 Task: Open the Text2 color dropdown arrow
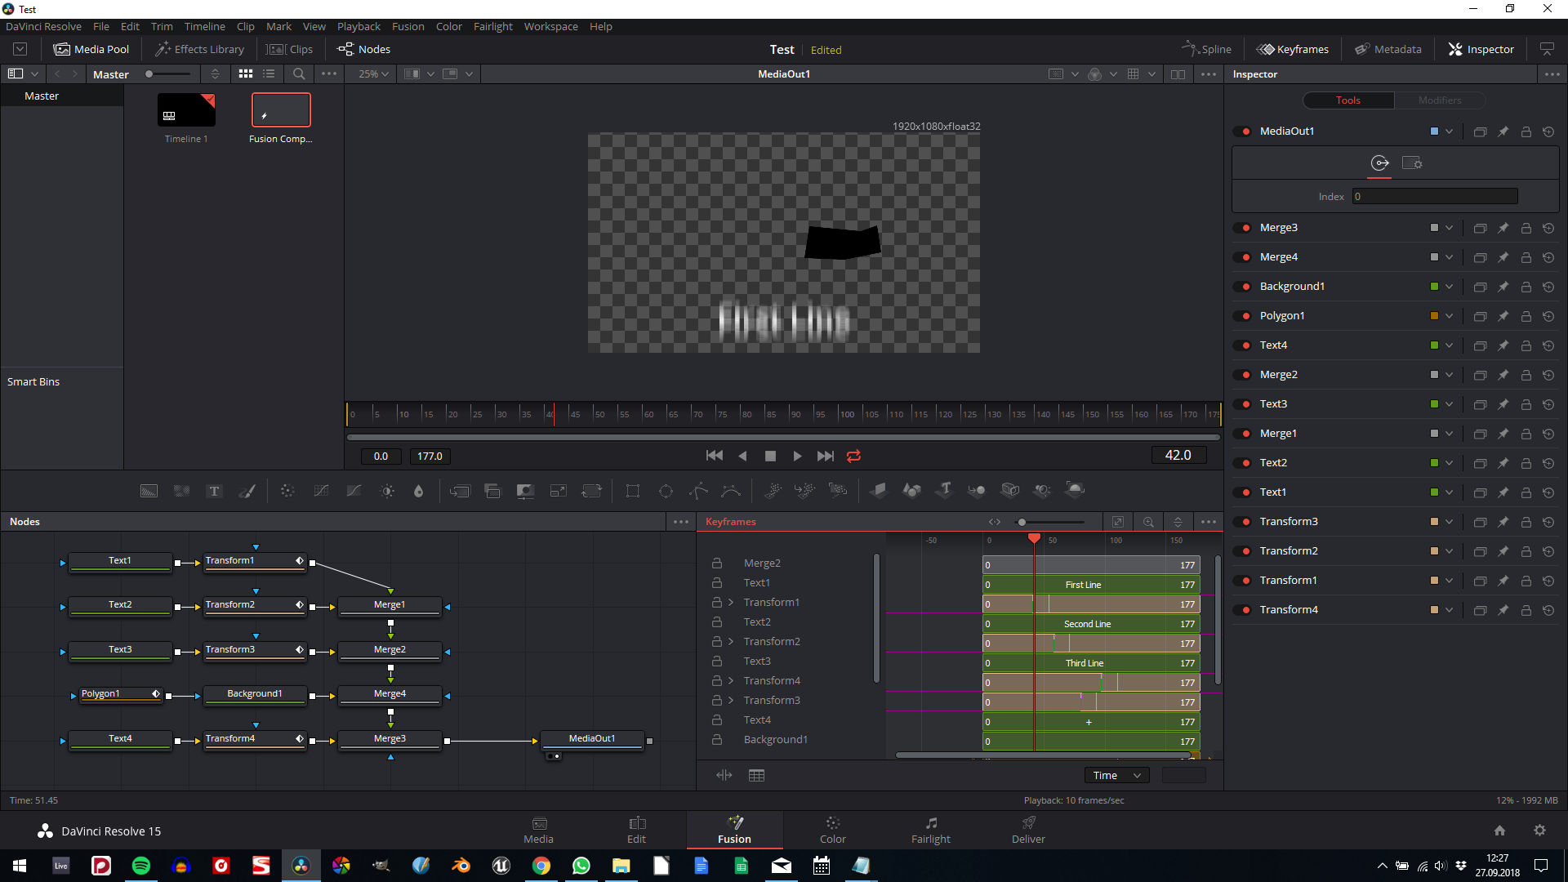coord(1449,463)
